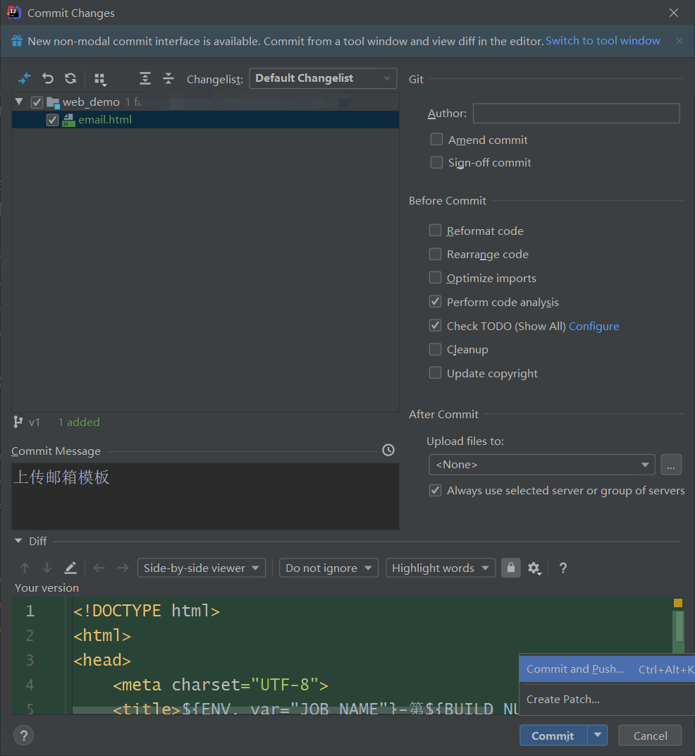Dismiss the non-modal commit notification banner
This screenshot has height=756, width=695.
point(679,41)
